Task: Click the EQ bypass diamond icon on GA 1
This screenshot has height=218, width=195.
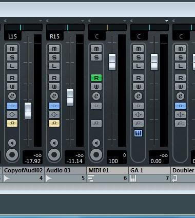Action: [138, 114]
